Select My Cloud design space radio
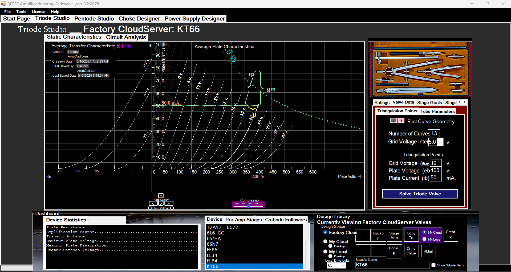Screen dimensions: 511x272 [x=325, y=241]
